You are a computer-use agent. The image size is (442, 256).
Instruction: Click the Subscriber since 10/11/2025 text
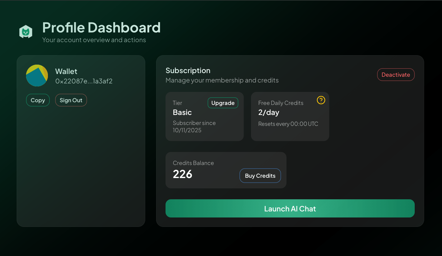tap(194, 126)
